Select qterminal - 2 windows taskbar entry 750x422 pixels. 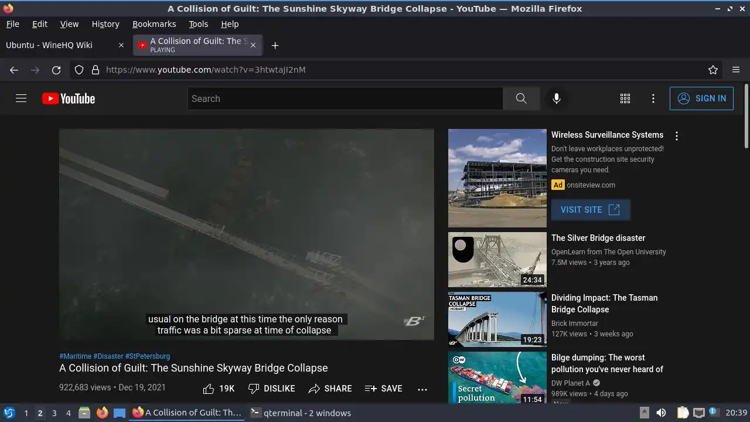301,413
